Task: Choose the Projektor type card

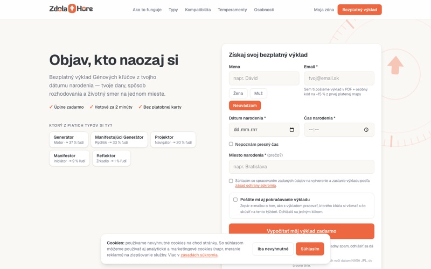Action: [x=173, y=139]
